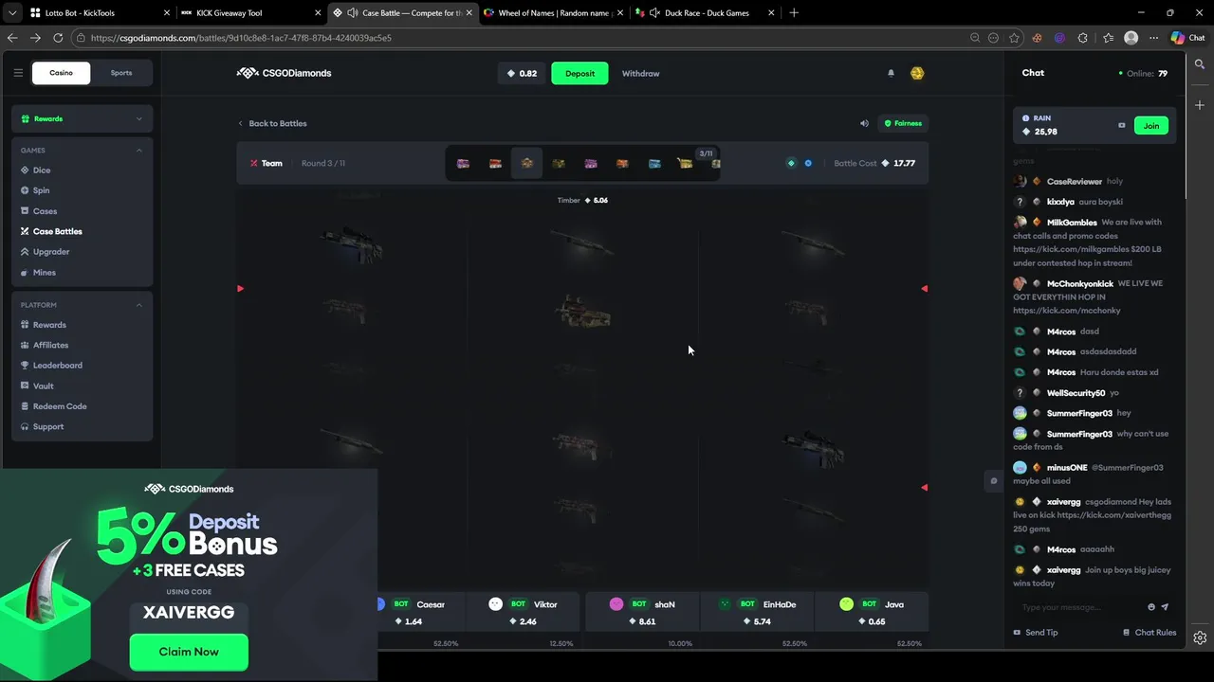Click Withdraw

tap(640, 73)
